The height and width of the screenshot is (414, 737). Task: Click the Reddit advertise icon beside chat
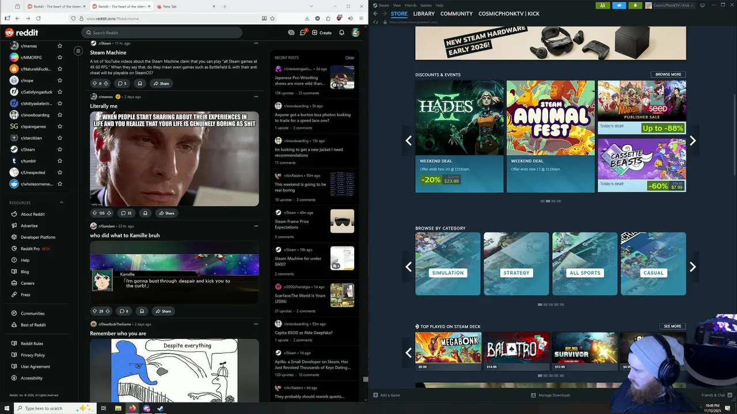pyautogui.click(x=291, y=33)
